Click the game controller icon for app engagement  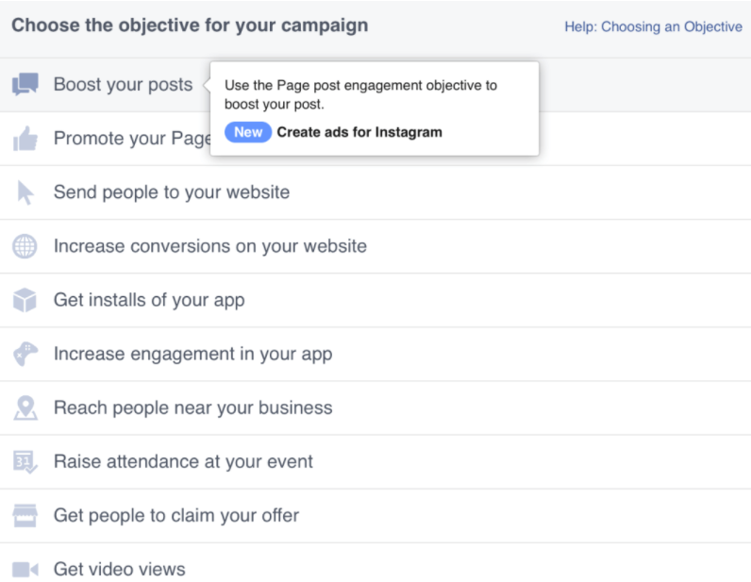(25, 355)
